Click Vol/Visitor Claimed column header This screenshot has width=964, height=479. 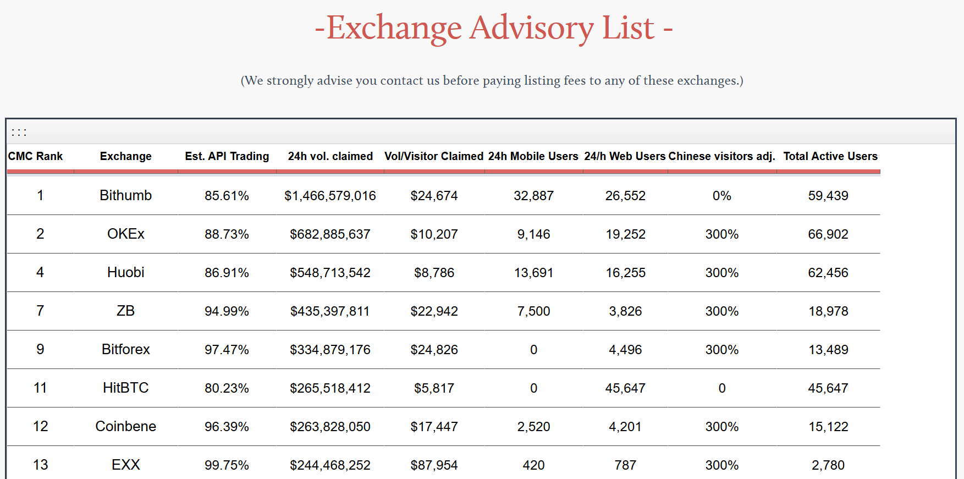[x=433, y=156]
